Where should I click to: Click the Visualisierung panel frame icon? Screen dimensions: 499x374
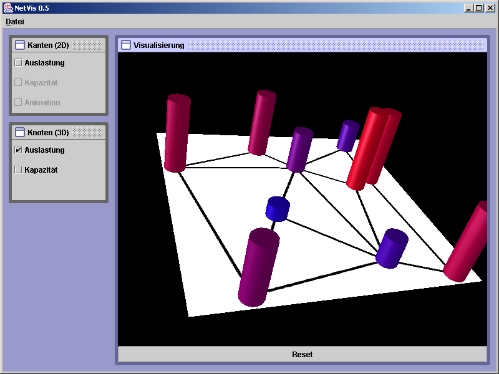(126, 45)
